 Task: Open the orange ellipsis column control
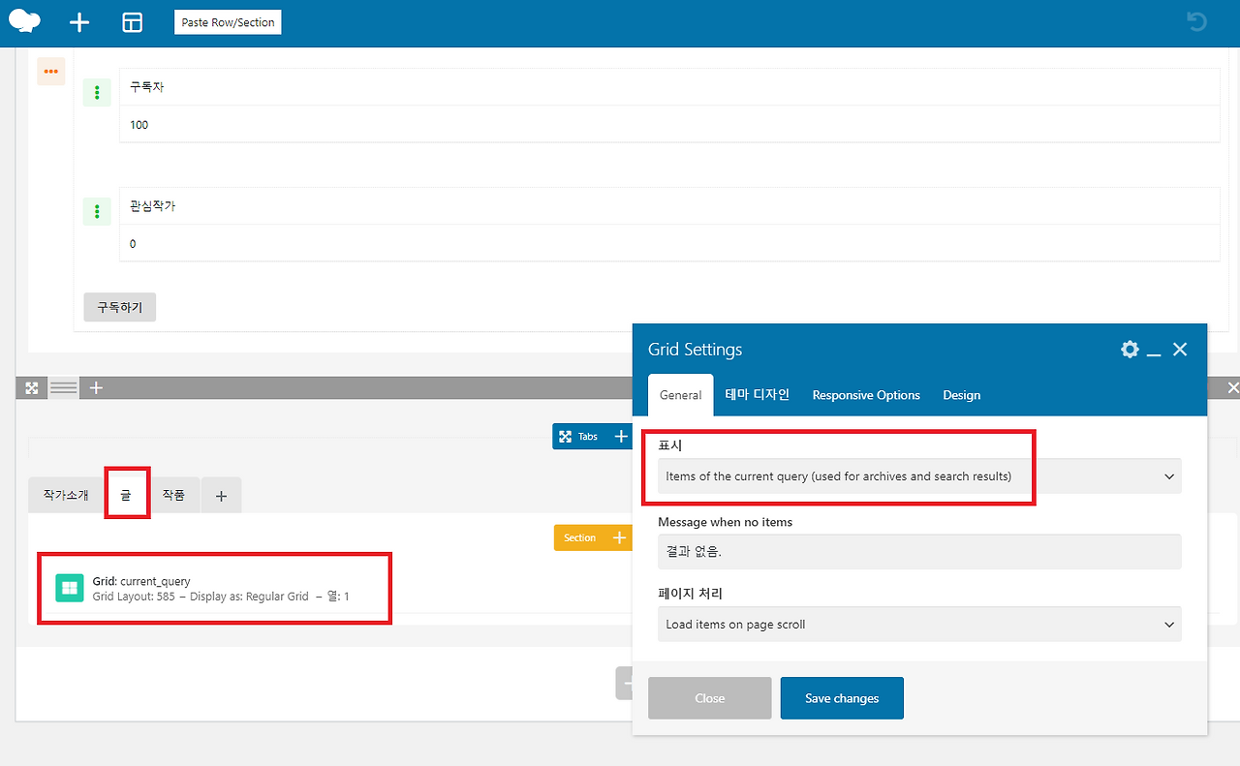51,72
